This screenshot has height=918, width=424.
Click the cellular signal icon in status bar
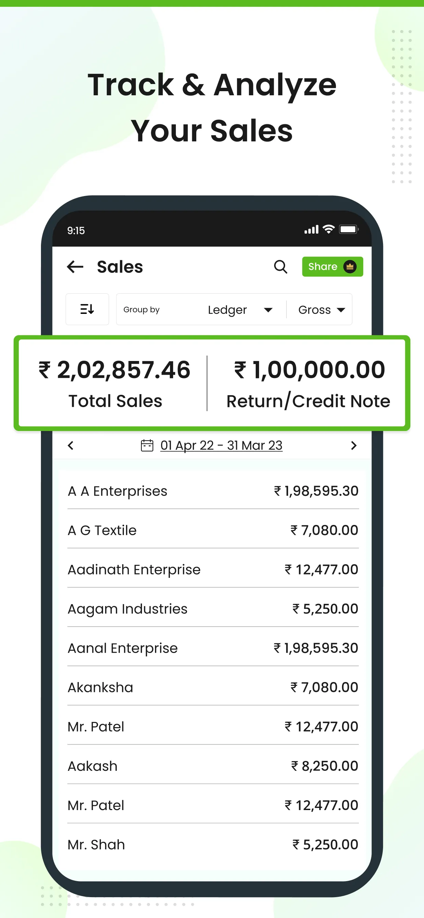(x=311, y=230)
